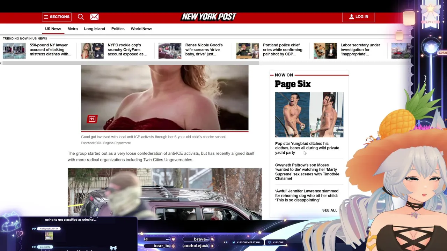
Task: Click the New York Post logo
Action: point(208,17)
